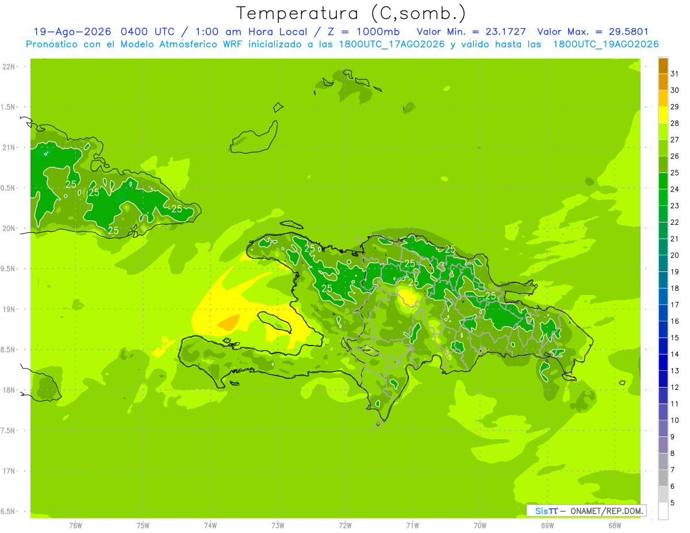Click the legend value 14
690x533 pixels.
(x=674, y=354)
